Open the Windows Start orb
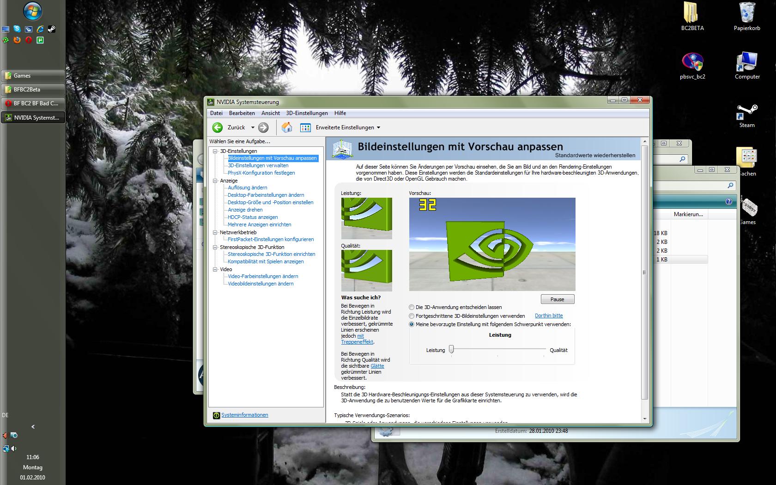The height and width of the screenshot is (485, 776). click(32, 11)
